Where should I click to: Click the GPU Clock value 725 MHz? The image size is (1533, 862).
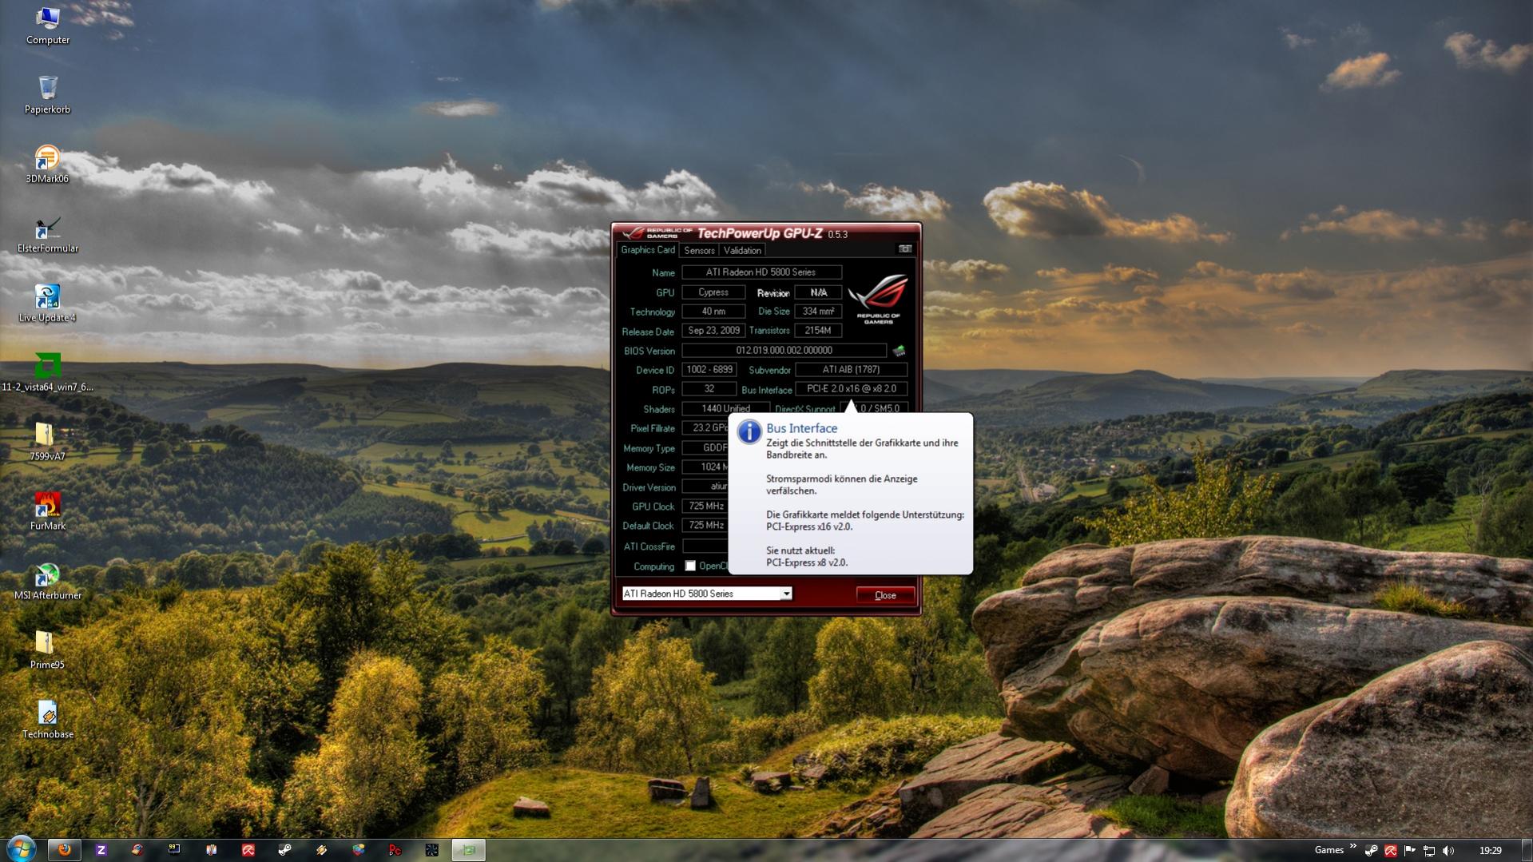pyautogui.click(x=706, y=506)
